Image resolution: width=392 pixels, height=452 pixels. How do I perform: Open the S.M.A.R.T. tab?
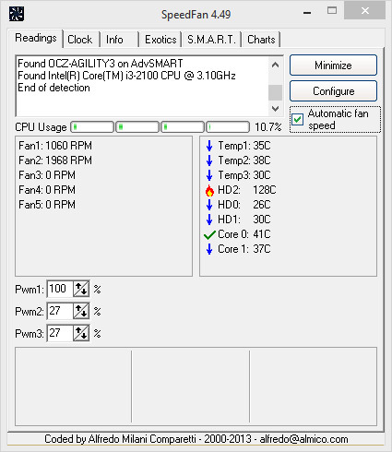coord(211,40)
